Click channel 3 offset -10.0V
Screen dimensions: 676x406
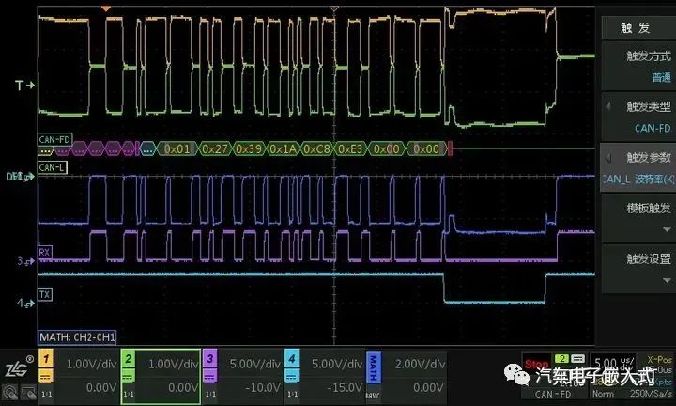point(263,387)
